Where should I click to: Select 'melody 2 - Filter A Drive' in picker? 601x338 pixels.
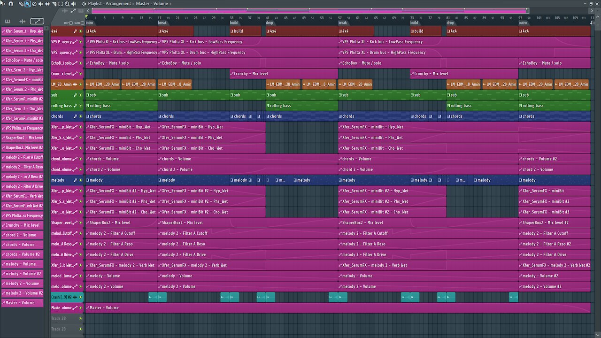(23, 186)
